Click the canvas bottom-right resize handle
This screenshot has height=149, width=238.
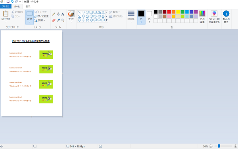[x=62, y=117]
